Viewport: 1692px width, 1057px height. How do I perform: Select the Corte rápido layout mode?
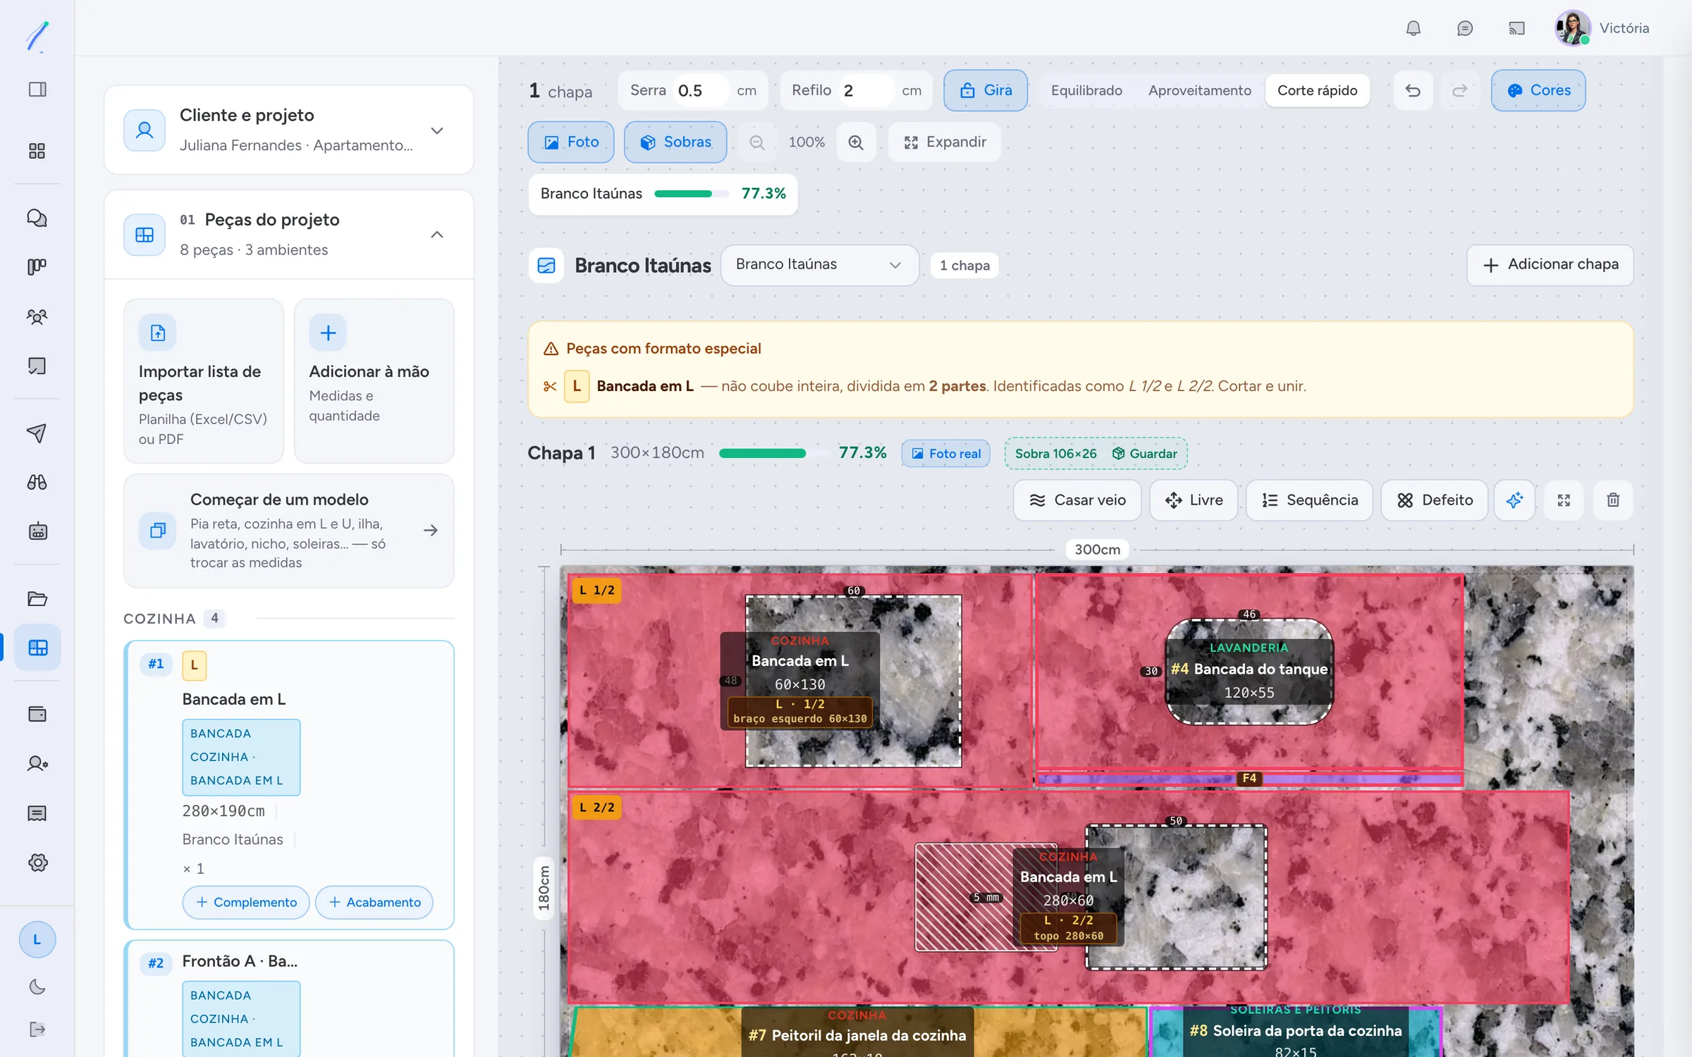(x=1317, y=90)
